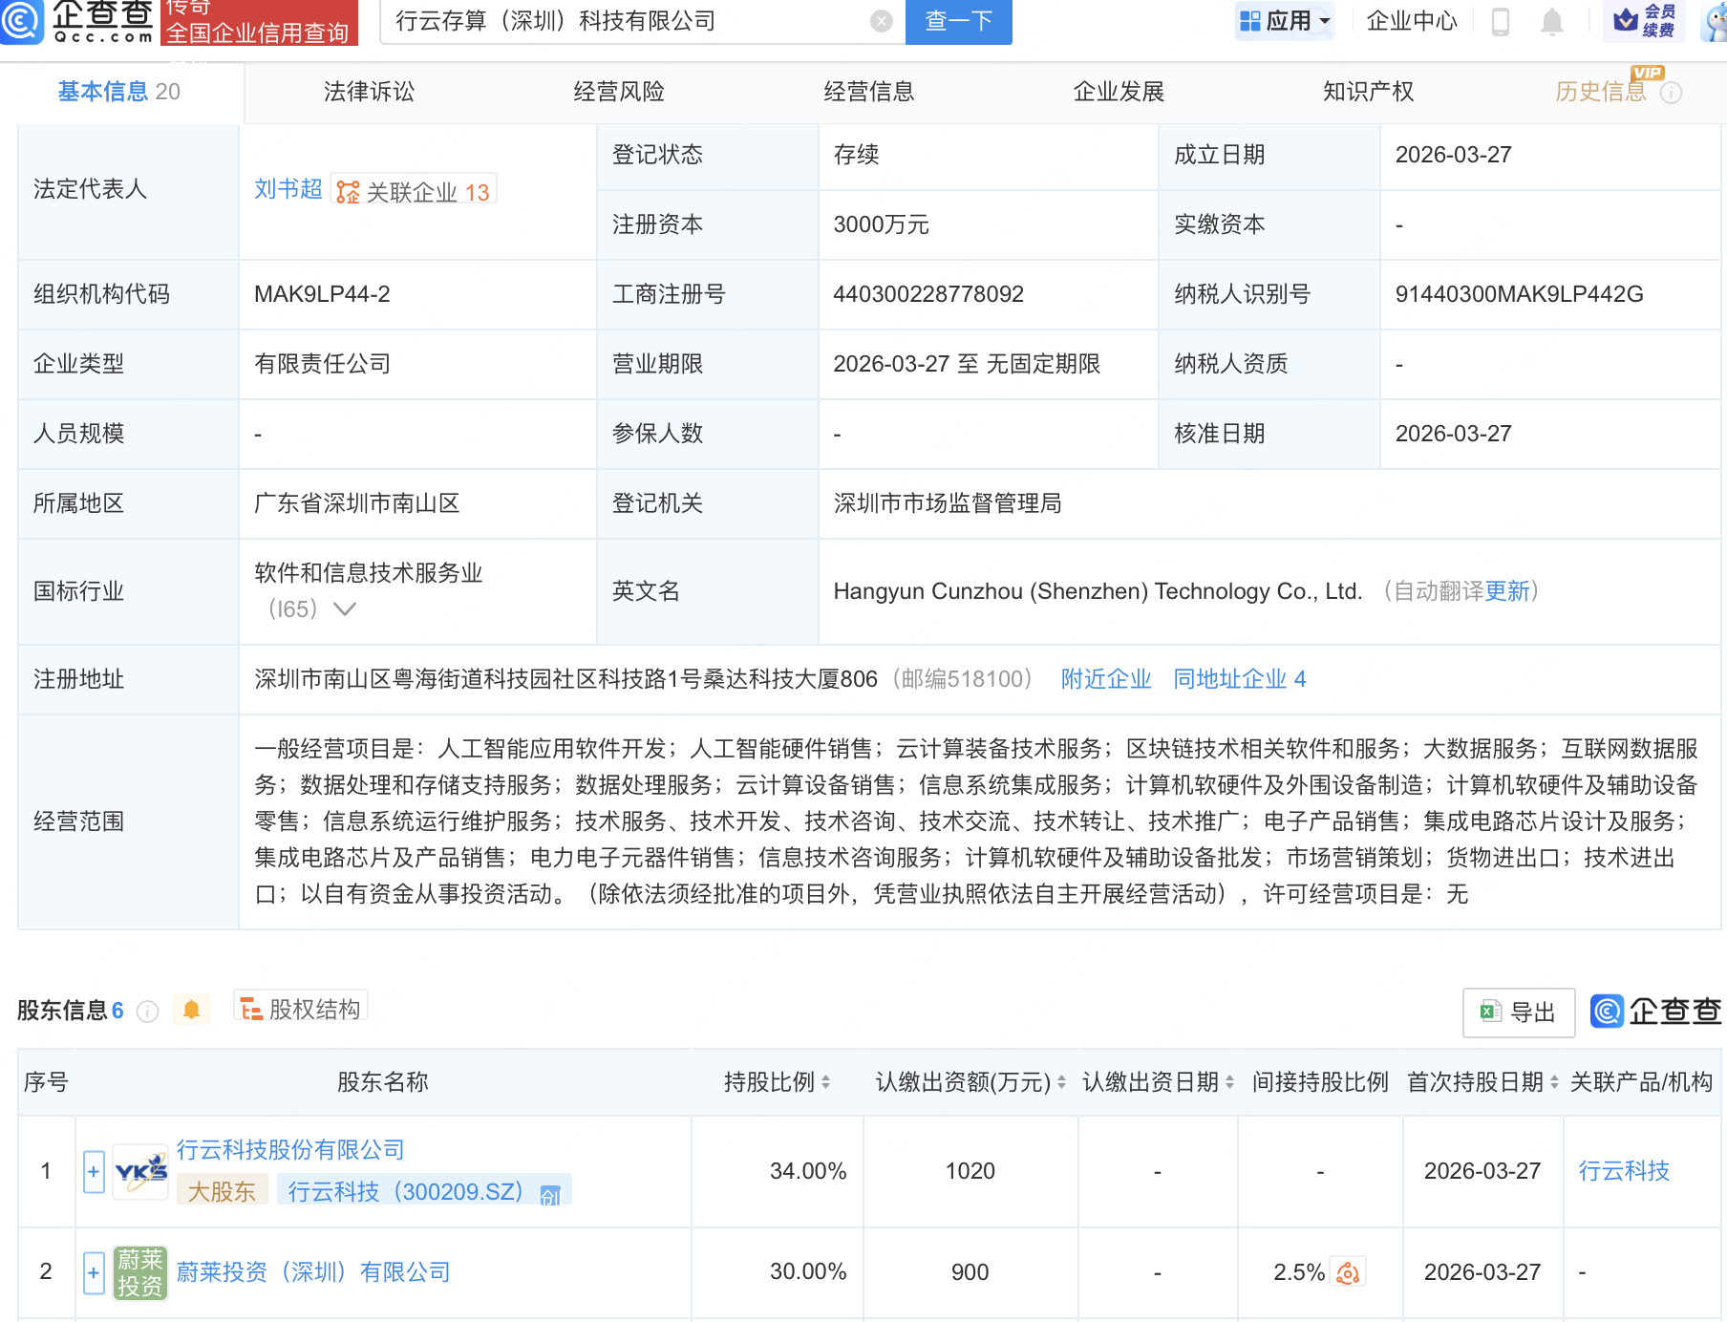
Task: Click the indirect shareholding 2.5% chart icon
Action: point(1348,1272)
